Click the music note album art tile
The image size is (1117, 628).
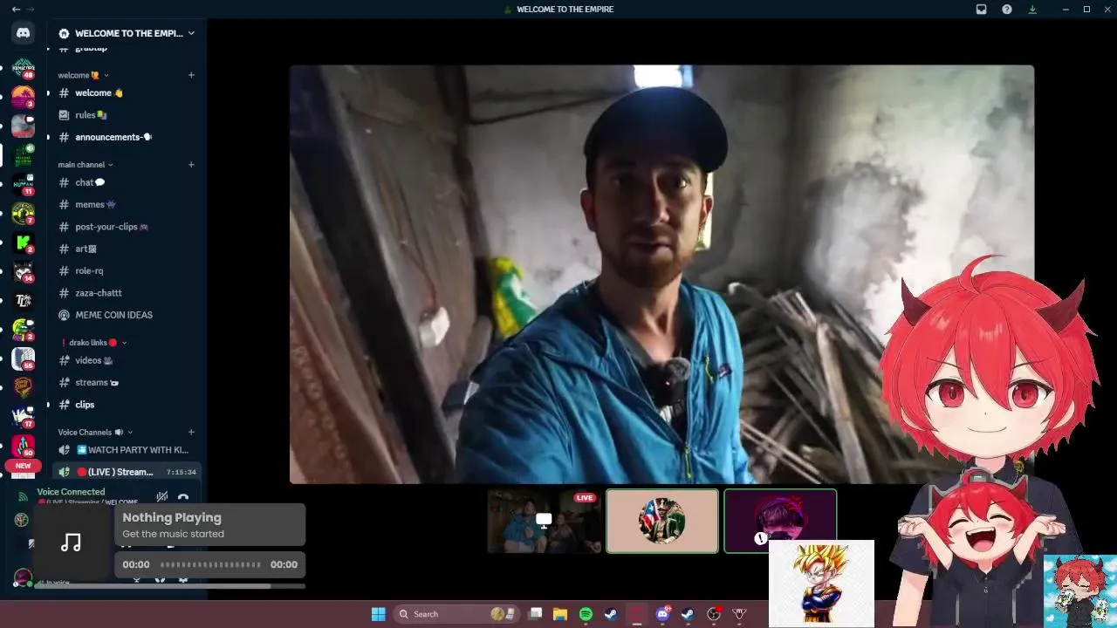tap(72, 543)
